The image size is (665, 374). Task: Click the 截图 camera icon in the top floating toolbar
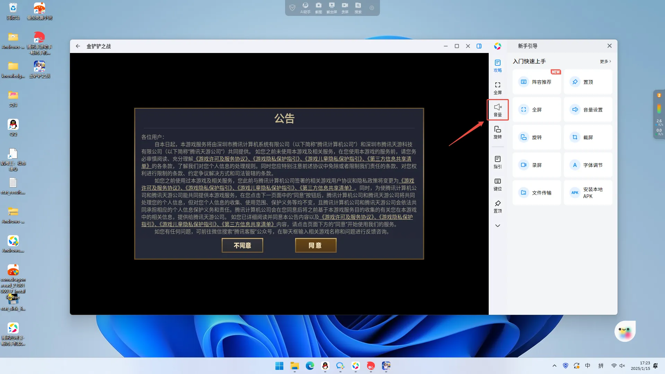(x=318, y=8)
